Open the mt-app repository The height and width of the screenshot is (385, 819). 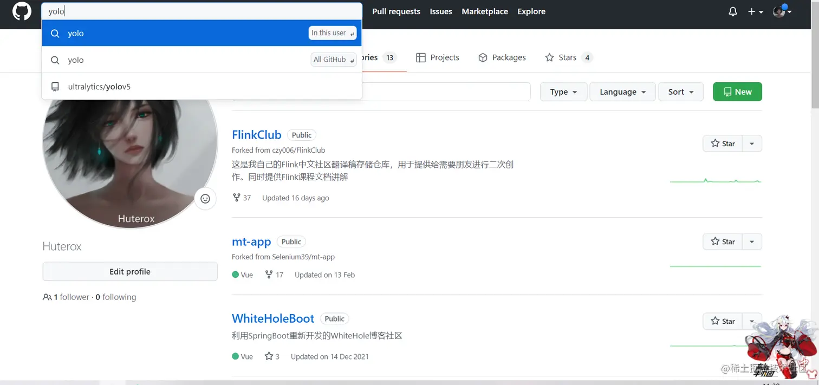(251, 242)
